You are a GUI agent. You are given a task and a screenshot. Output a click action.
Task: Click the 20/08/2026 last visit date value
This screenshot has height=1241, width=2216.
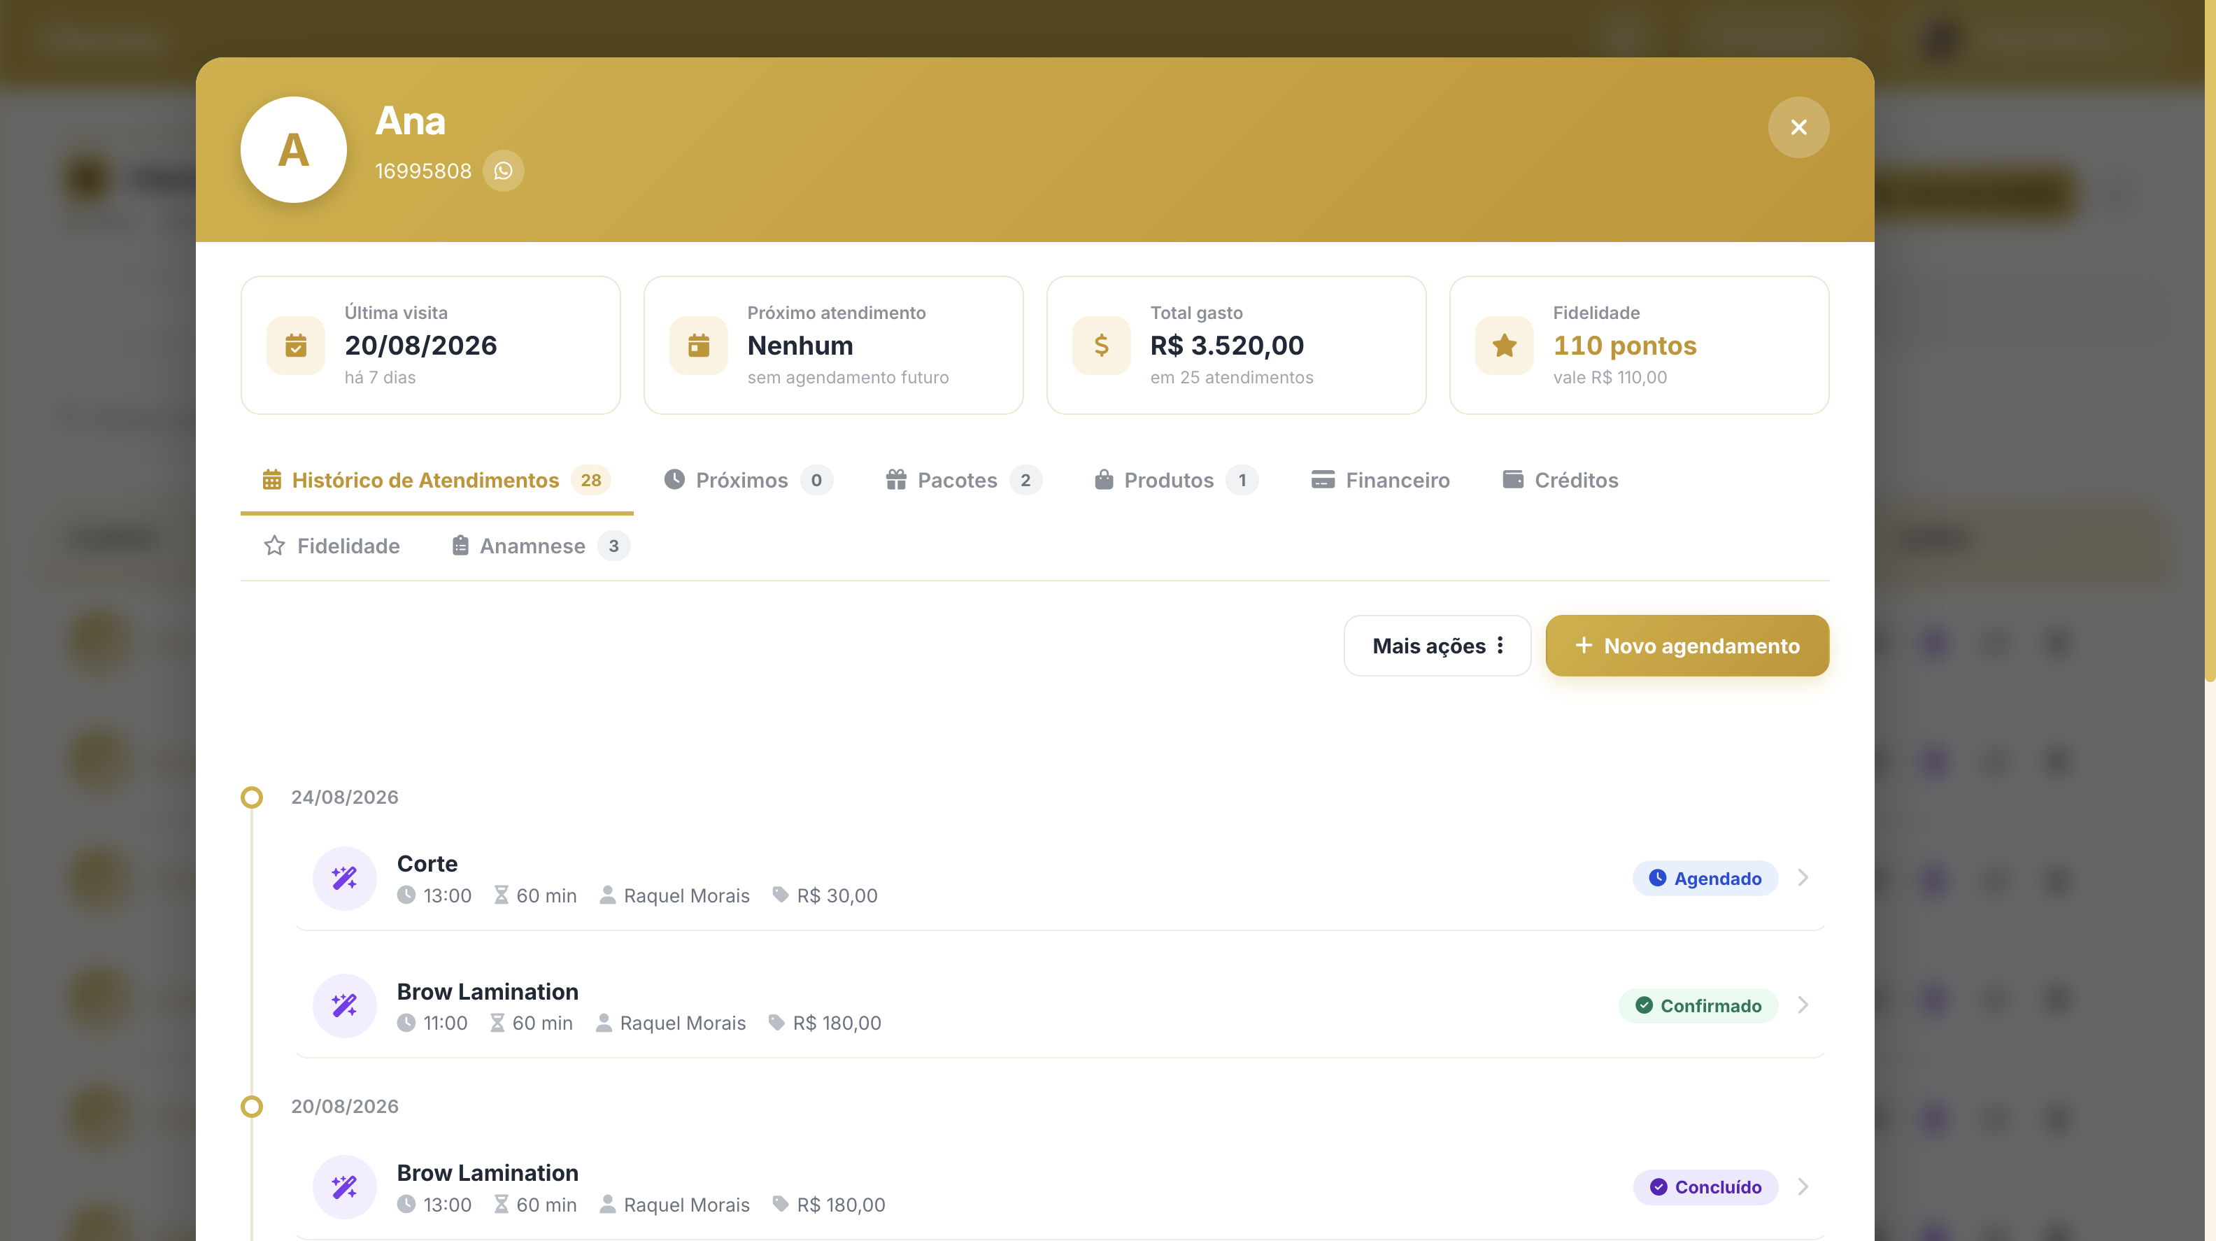pyautogui.click(x=420, y=345)
